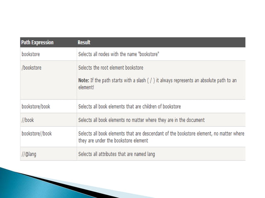Image resolution: width=265 pixels, height=198 pixels.
Task: Select the bookstore//book expression cell
Action: (x=48, y=137)
